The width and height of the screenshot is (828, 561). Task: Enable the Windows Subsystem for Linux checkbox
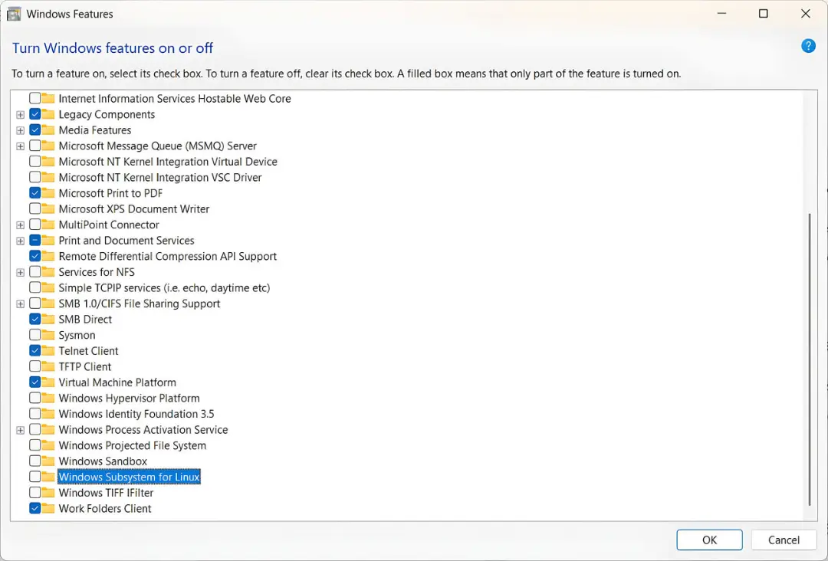pyautogui.click(x=34, y=477)
